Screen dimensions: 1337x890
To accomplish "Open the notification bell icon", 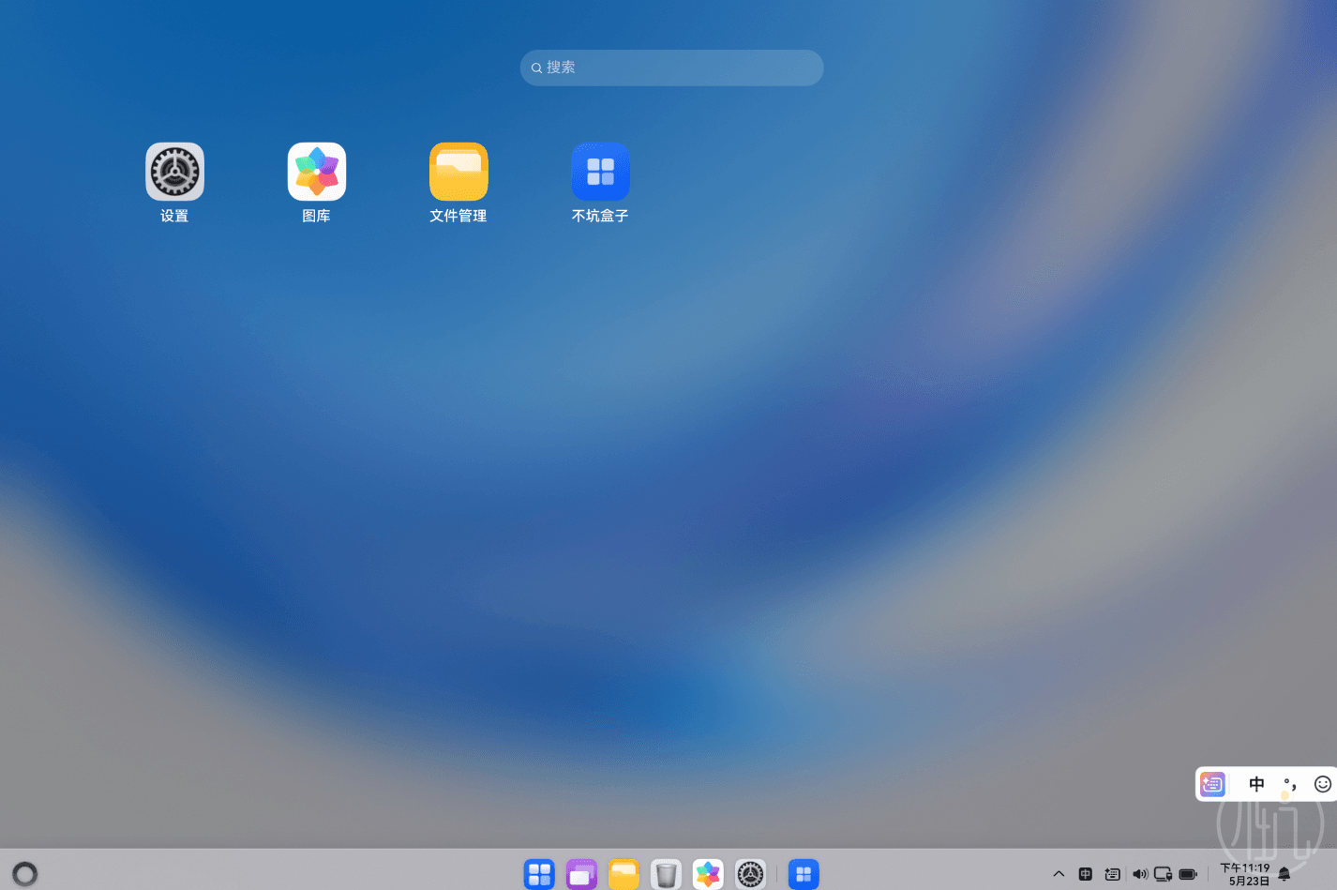I will pos(1284,874).
